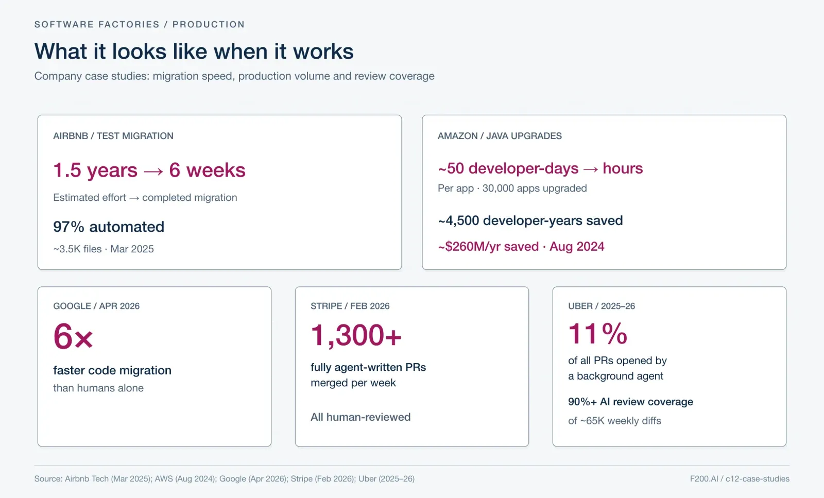Click the 'STRIPE / FEB 2026' card label

tap(350, 306)
